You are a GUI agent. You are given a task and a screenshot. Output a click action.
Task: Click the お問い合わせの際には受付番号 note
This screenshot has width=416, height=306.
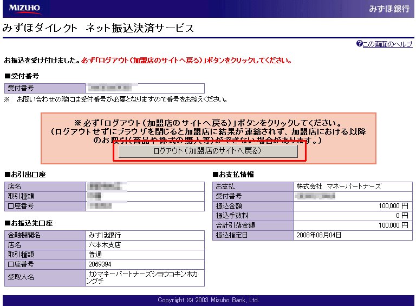pyautogui.click(x=116, y=99)
